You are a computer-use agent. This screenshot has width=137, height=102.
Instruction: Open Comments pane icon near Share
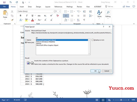click(134, 6)
